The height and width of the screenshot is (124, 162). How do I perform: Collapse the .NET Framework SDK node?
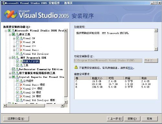10,58
